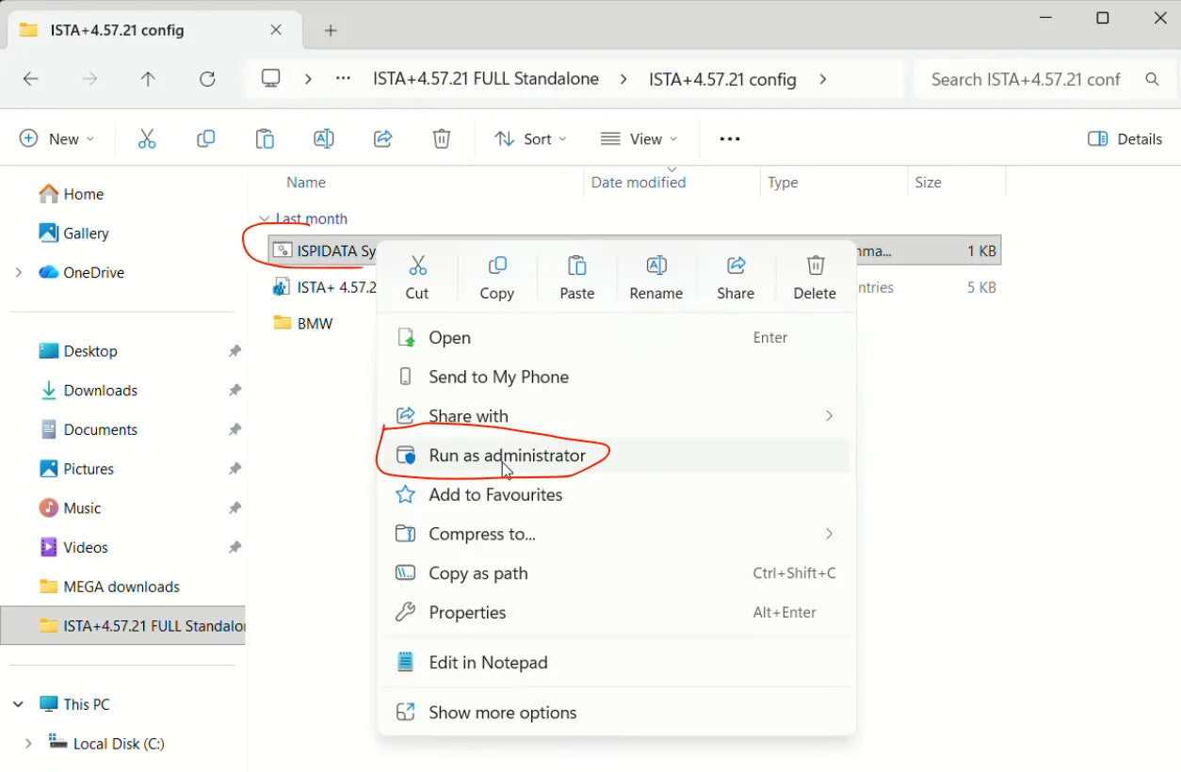This screenshot has width=1181, height=772.
Task: Open the New dropdown
Action: coord(57,138)
